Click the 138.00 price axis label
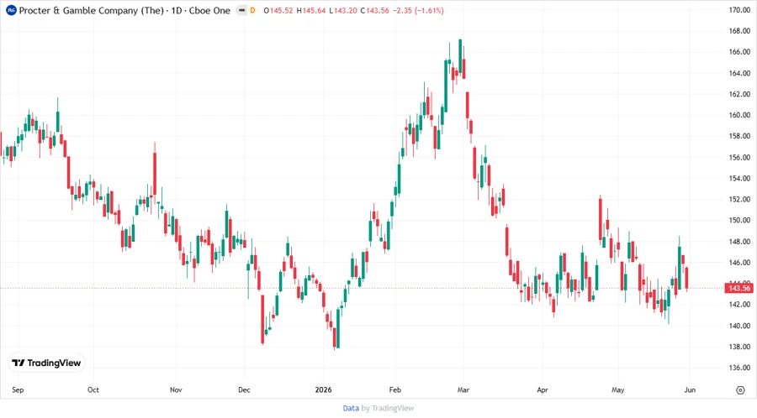 coord(739,347)
